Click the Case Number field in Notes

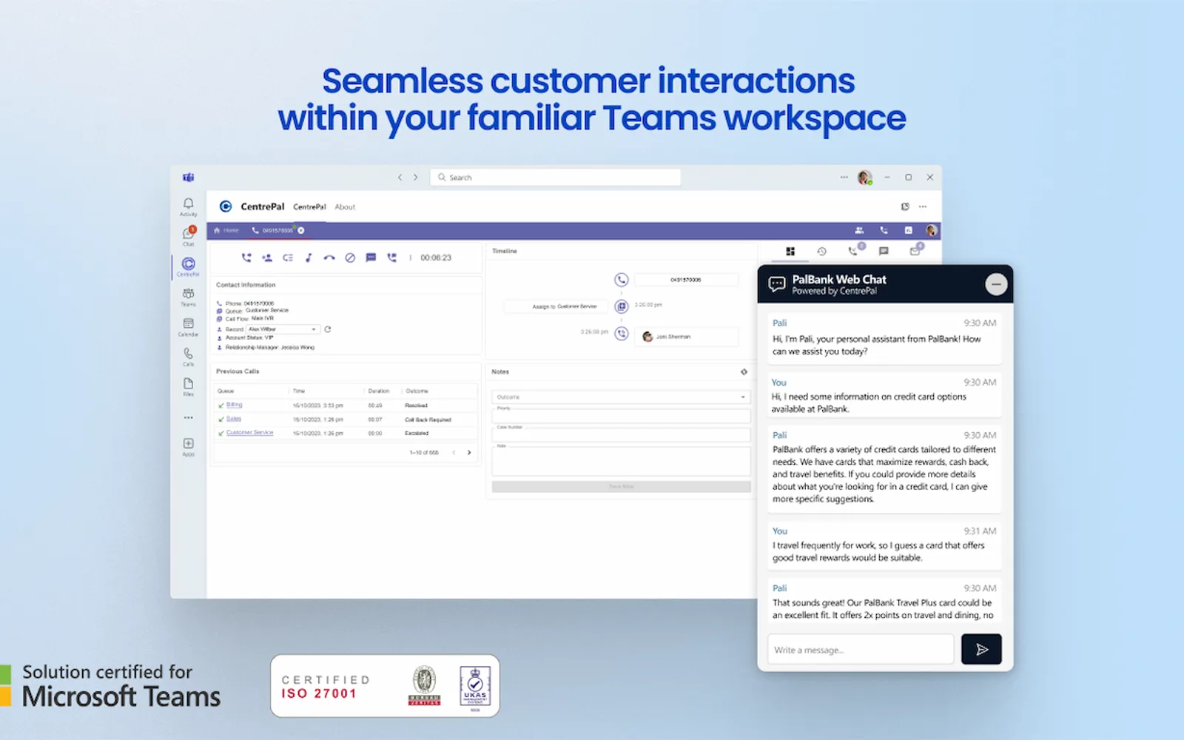(621, 434)
